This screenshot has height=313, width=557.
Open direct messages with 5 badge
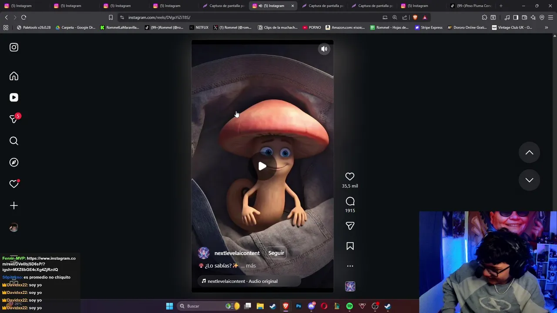pos(14,119)
